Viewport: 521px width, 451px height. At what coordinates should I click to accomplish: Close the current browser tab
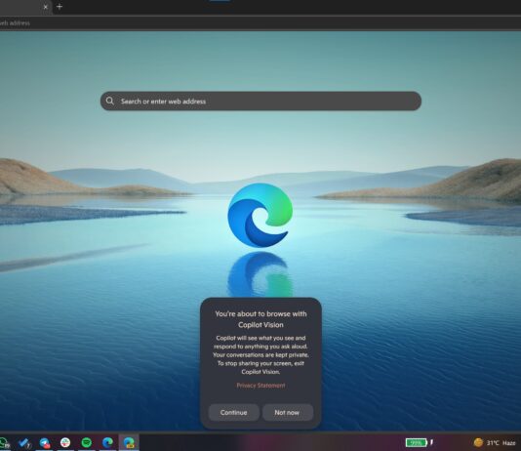click(46, 7)
